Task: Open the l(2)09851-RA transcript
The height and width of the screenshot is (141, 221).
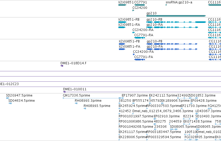Action: 122,27
